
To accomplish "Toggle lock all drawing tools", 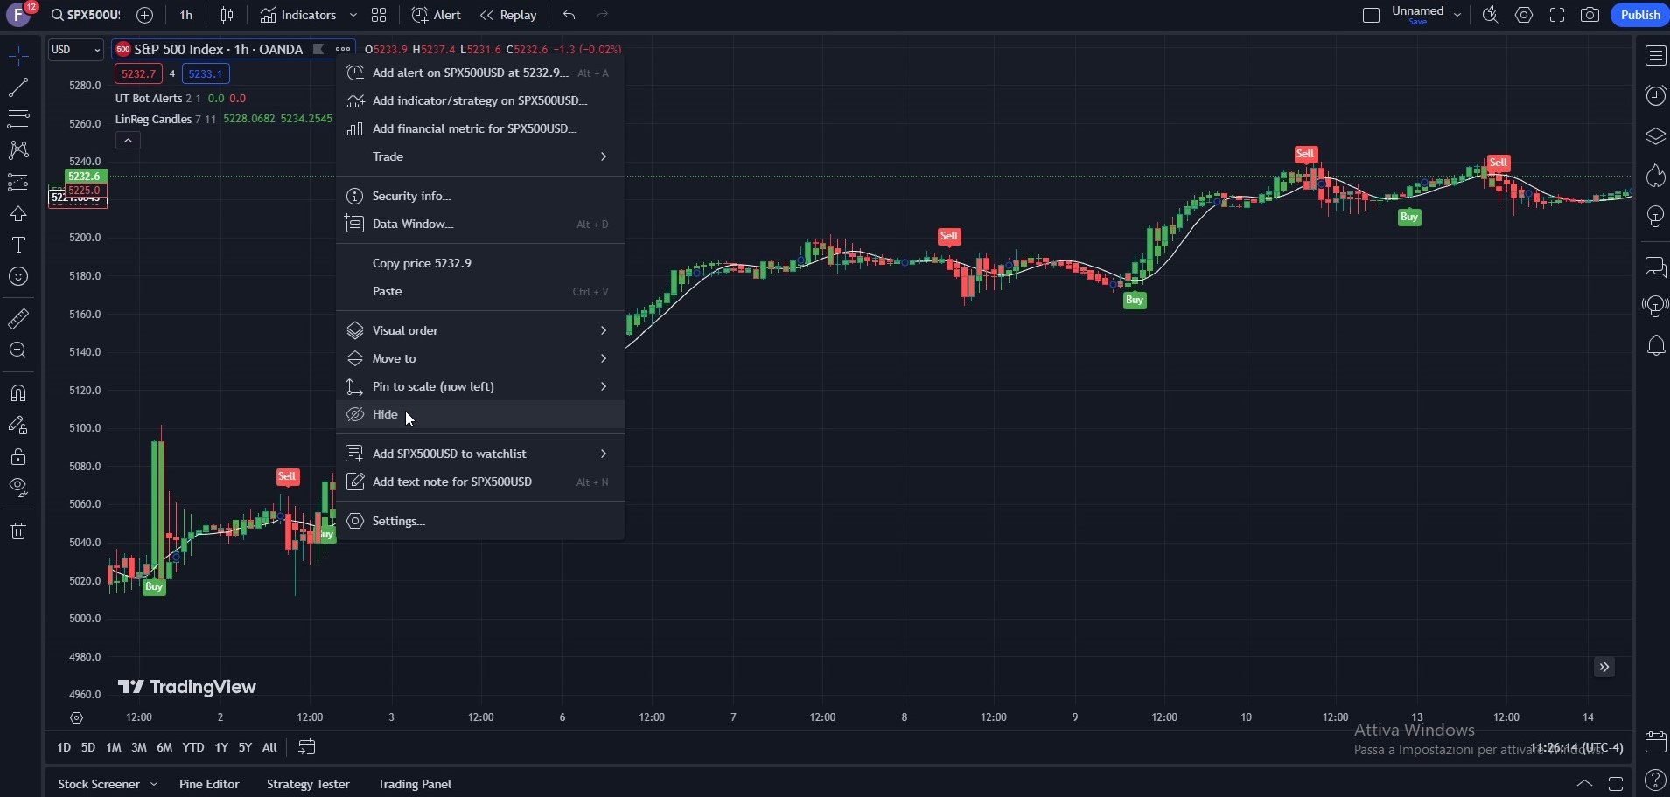I will (17, 456).
